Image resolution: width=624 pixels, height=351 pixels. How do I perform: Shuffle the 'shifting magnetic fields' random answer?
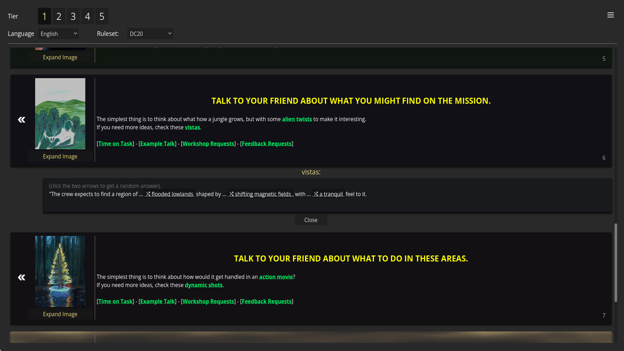[x=260, y=194]
